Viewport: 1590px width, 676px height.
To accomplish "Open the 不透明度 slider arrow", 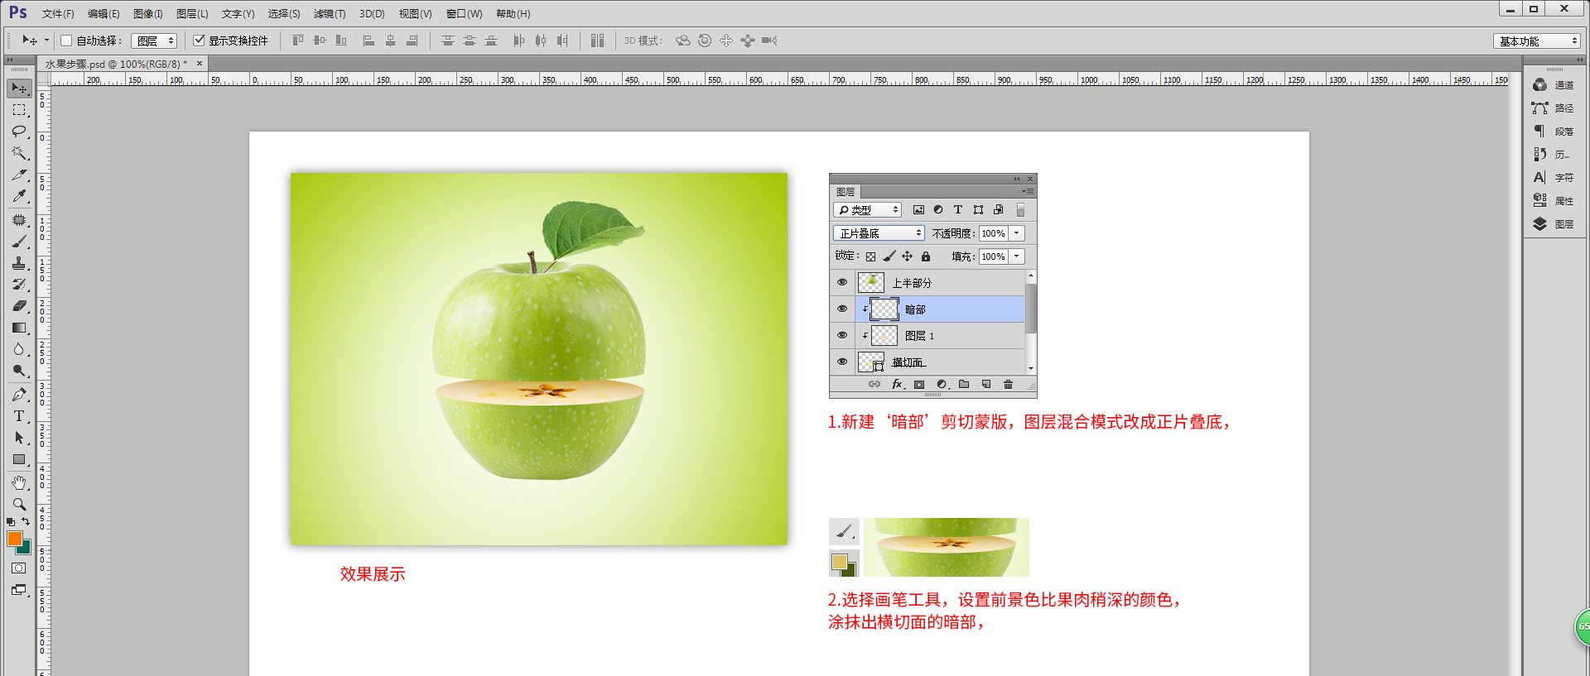I will (x=1018, y=233).
